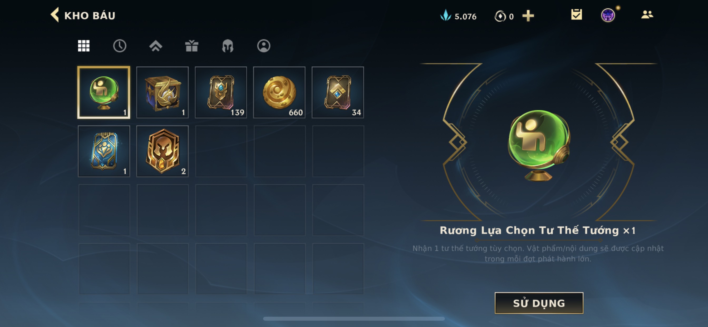
Task: Open the friends list icon
Action: [647, 14]
